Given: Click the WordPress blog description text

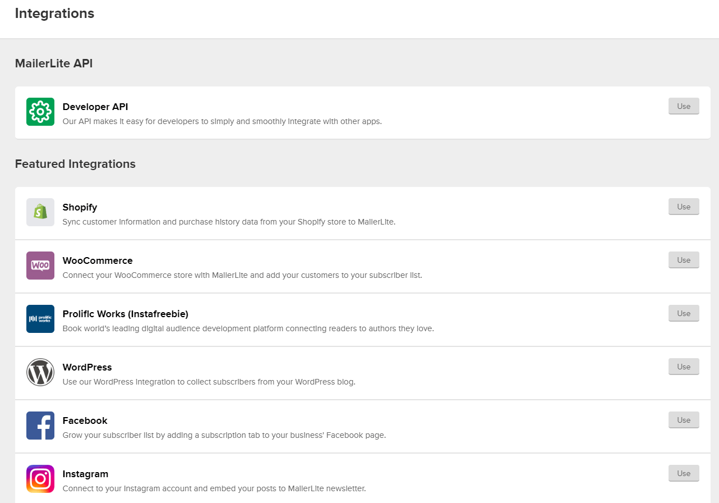Looking at the screenshot, I should [x=209, y=382].
